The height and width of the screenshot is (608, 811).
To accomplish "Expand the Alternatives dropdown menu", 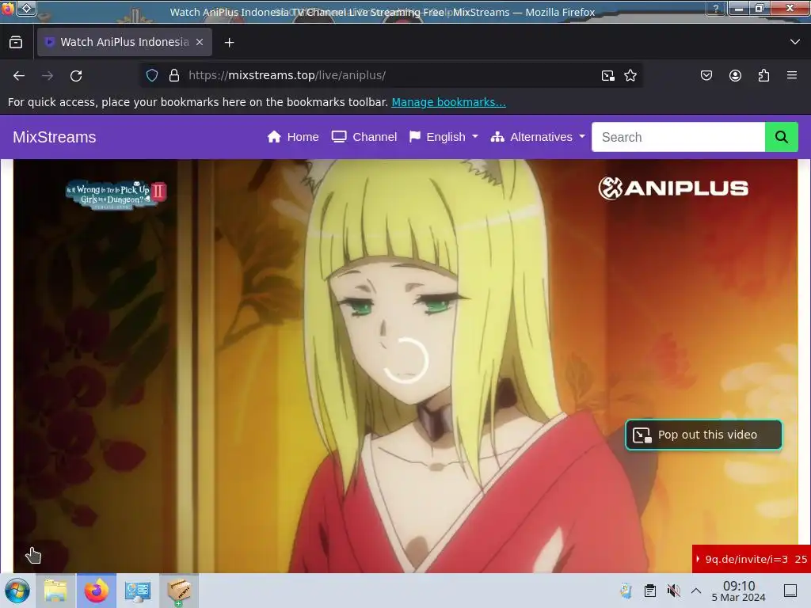I will tap(538, 137).
